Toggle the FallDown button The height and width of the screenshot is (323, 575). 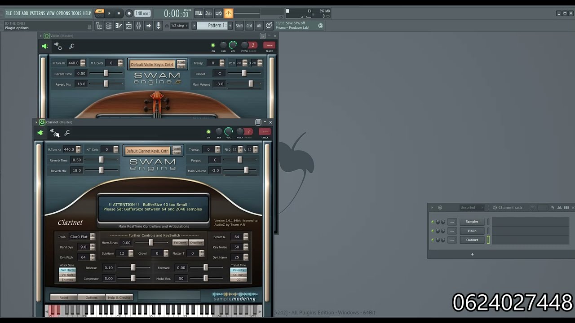[180, 243]
